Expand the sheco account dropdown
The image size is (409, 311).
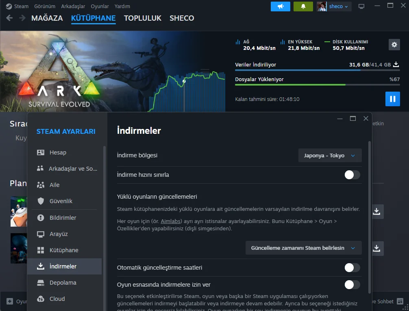339,6
